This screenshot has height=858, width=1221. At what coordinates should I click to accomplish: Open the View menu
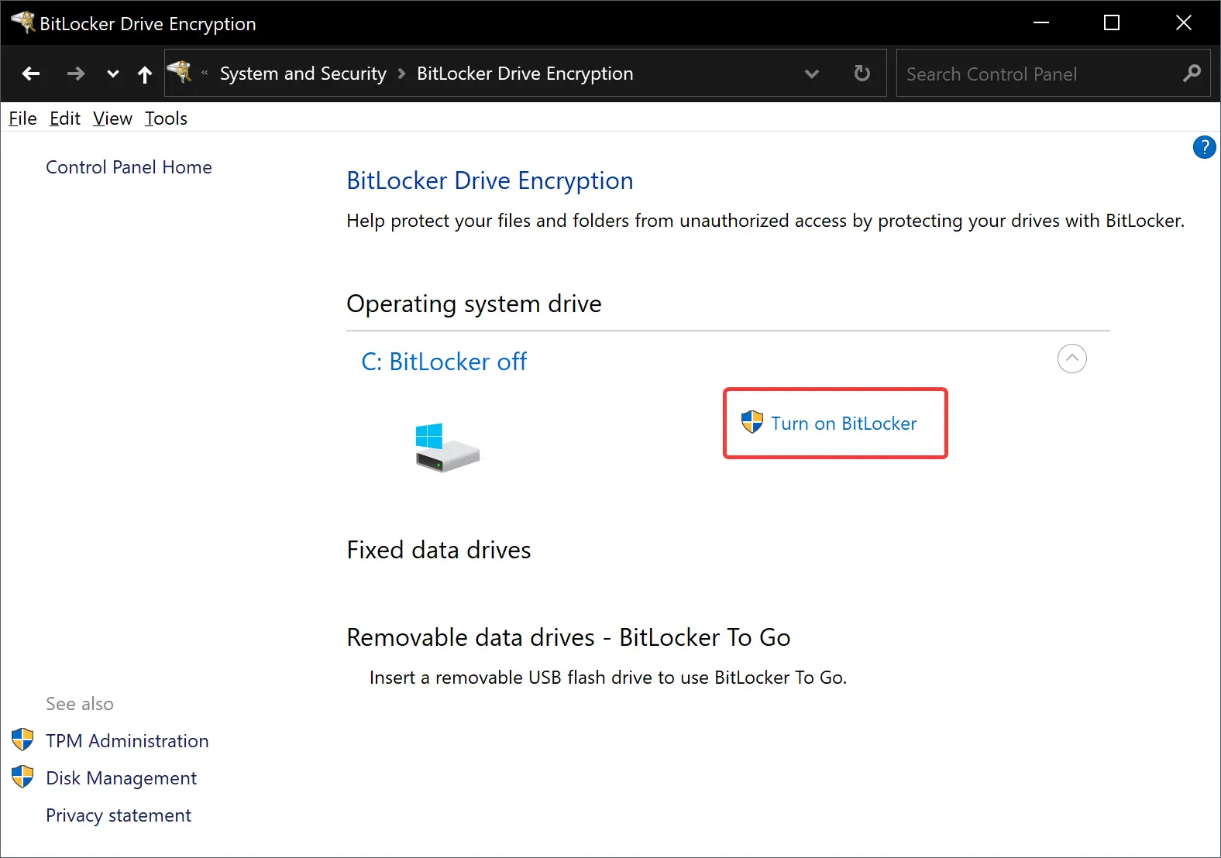click(112, 118)
